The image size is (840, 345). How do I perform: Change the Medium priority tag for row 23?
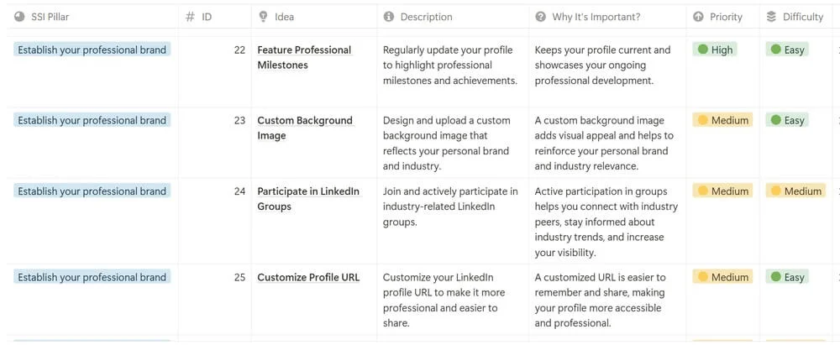pos(722,120)
